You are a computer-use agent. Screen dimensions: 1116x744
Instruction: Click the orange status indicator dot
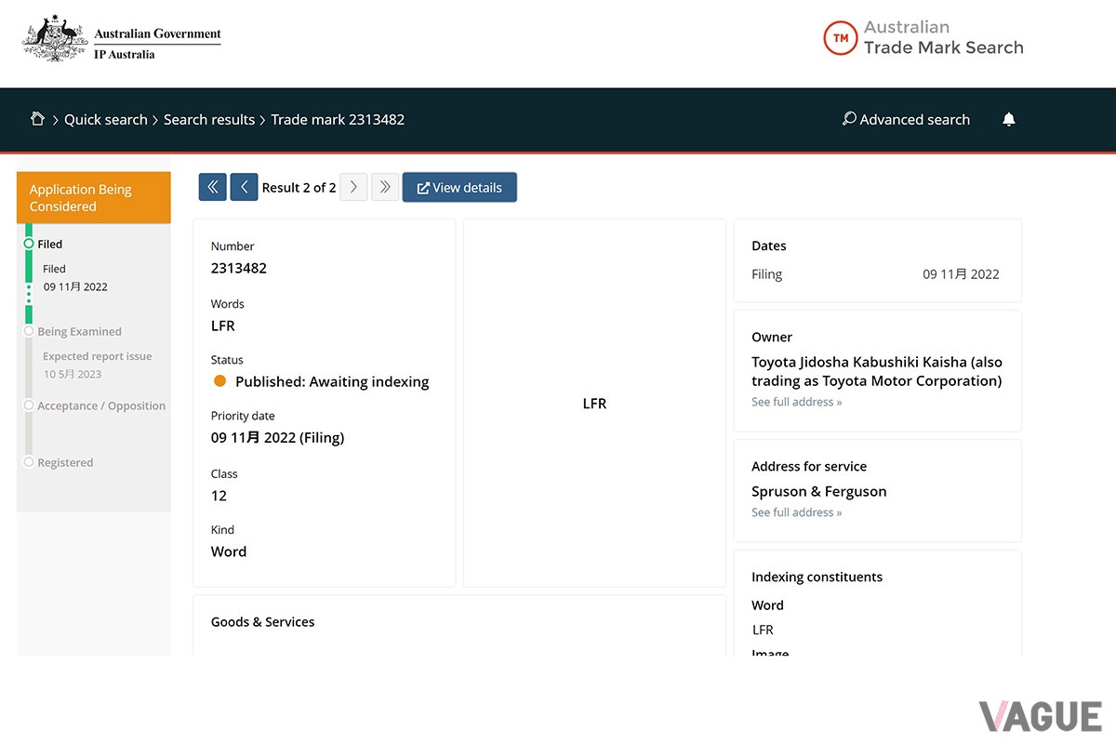(x=220, y=381)
